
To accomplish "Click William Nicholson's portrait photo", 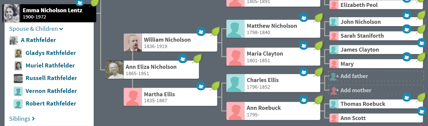I will coord(133,42).
